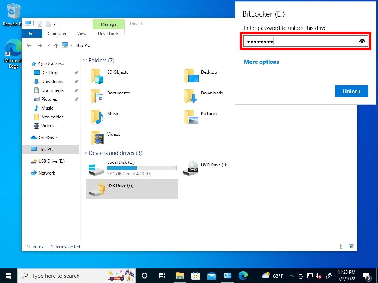The height and width of the screenshot is (283, 378).
Task: Select the locked USB Drive (E:) item
Action: (x=132, y=189)
